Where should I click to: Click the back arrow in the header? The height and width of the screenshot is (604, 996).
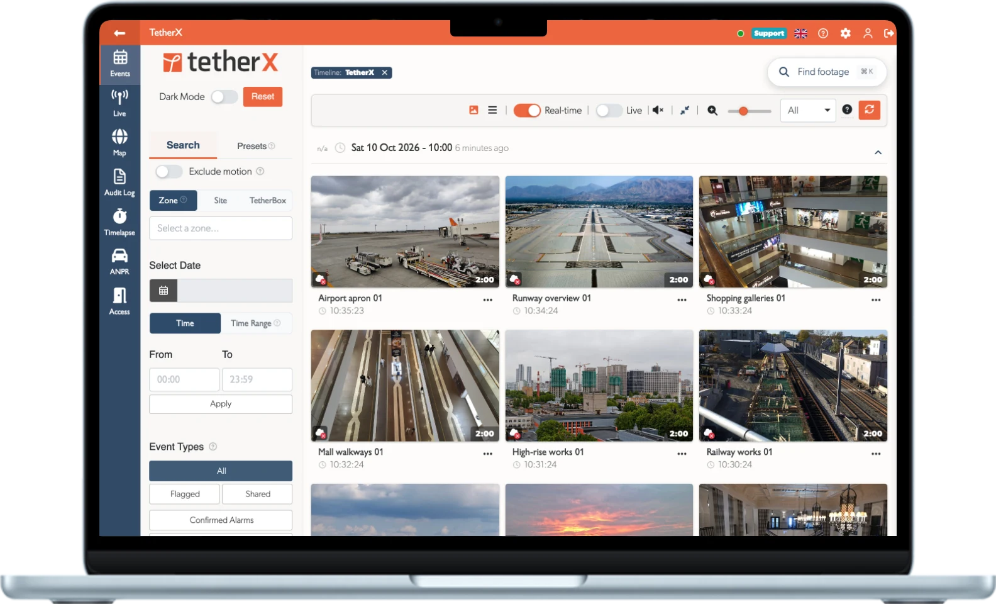[119, 33]
